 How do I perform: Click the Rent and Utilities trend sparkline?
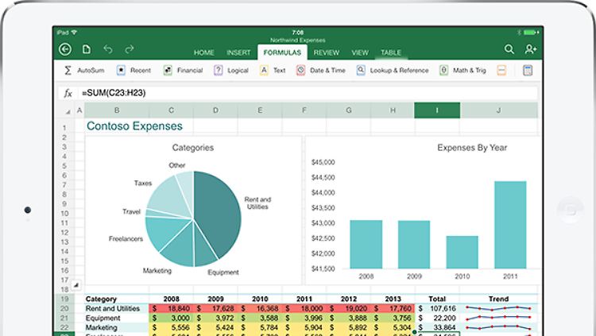[x=498, y=308]
